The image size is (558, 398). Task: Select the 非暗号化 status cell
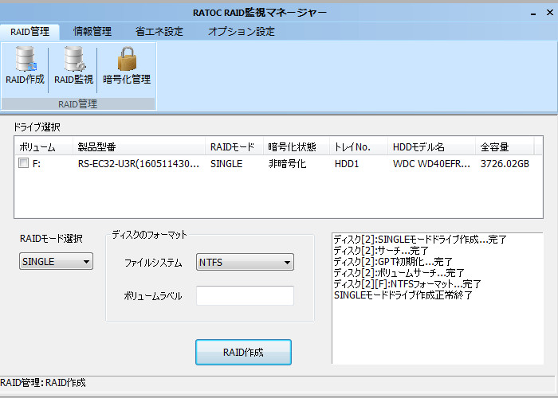[287, 164]
